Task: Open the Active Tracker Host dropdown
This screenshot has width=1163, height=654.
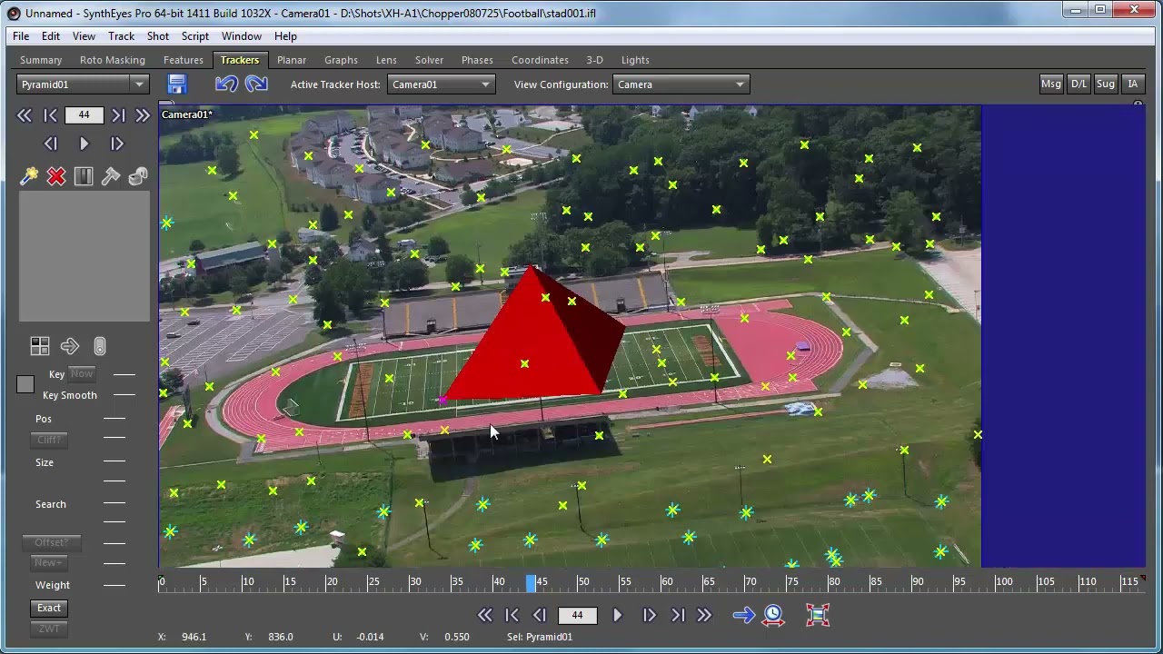Action: 441,84
